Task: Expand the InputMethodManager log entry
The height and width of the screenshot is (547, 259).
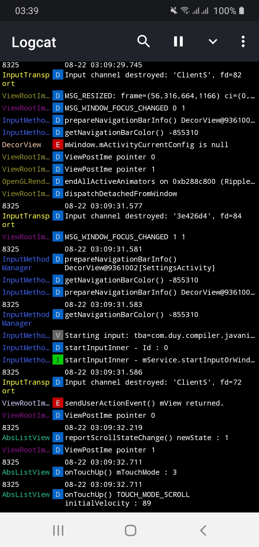Action: click(144, 263)
